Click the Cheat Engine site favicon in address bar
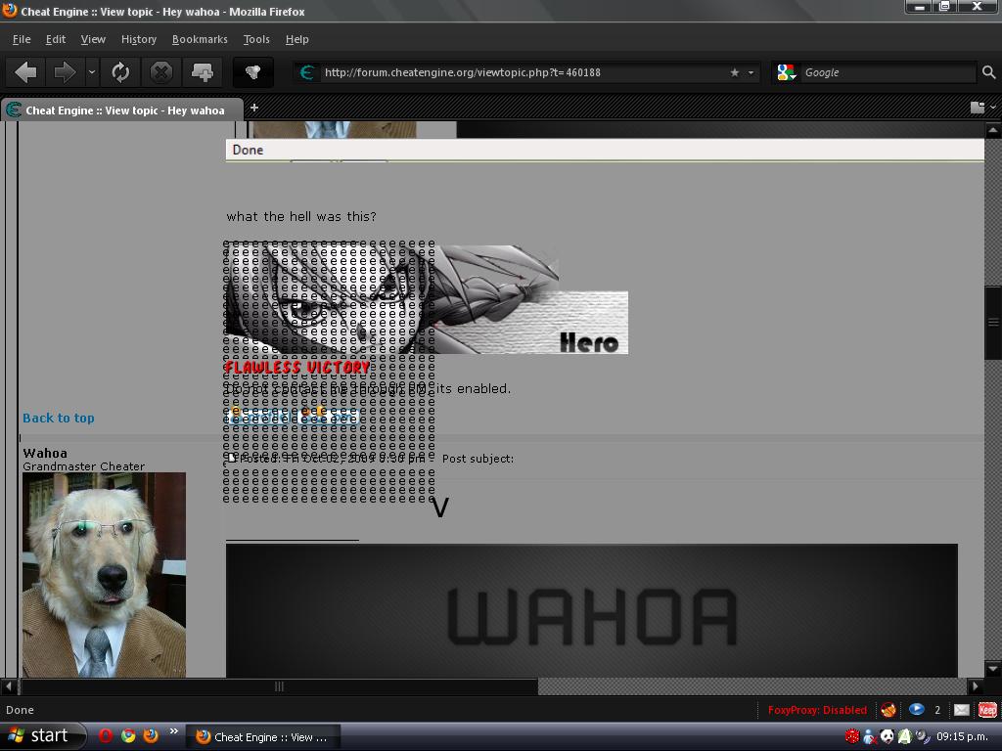The image size is (1002, 751). [307, 72]
